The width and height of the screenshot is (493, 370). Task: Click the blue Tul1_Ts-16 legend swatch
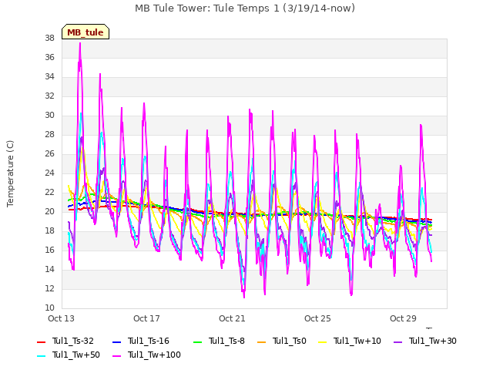(117, 341)
